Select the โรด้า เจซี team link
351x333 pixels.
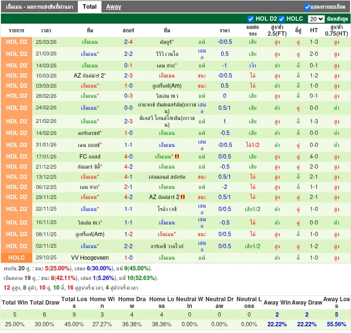tap(167, 209)
